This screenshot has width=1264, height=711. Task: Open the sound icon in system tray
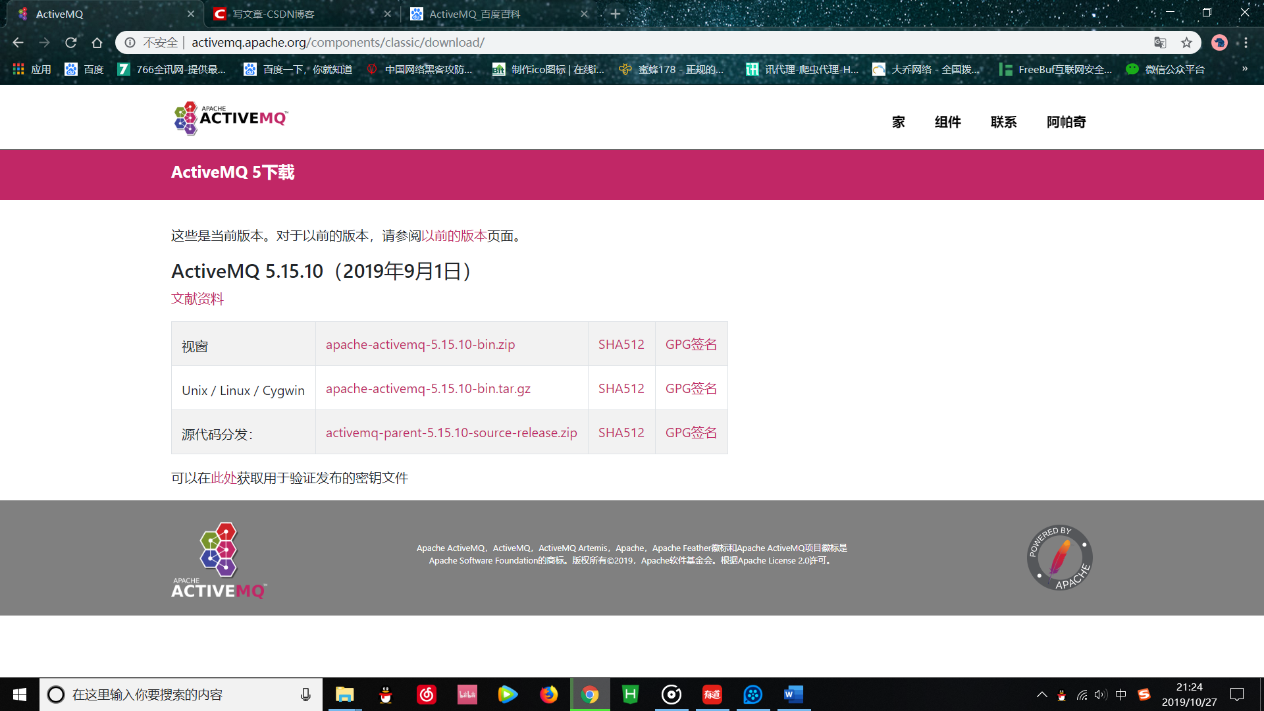click(x=1101, y=695)
